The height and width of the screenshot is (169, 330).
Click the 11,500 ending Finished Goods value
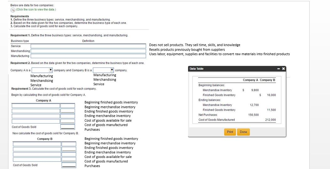271,110
